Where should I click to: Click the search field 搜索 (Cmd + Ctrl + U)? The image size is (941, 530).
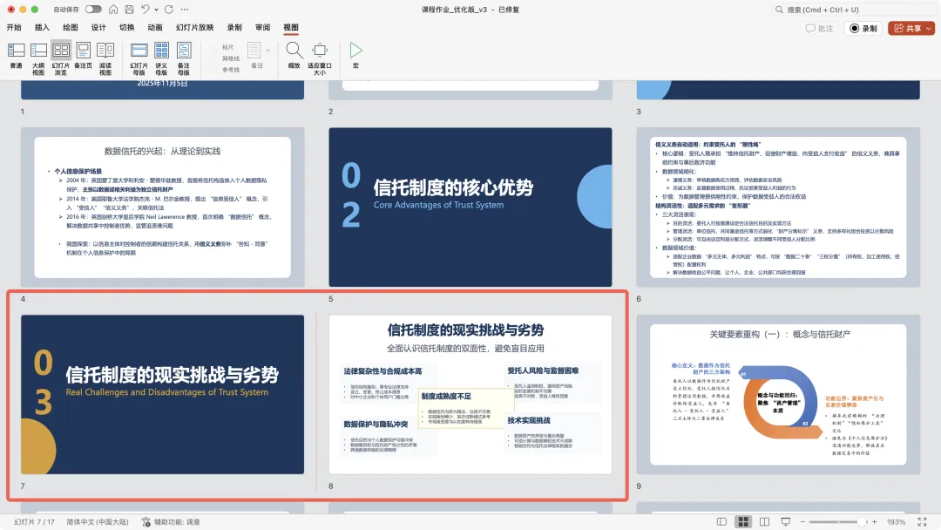pos(852,10)
